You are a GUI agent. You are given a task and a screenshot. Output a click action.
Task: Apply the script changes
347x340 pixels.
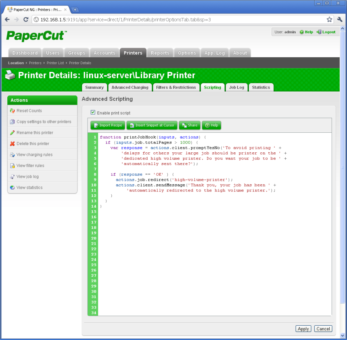(x=303, y=329)
